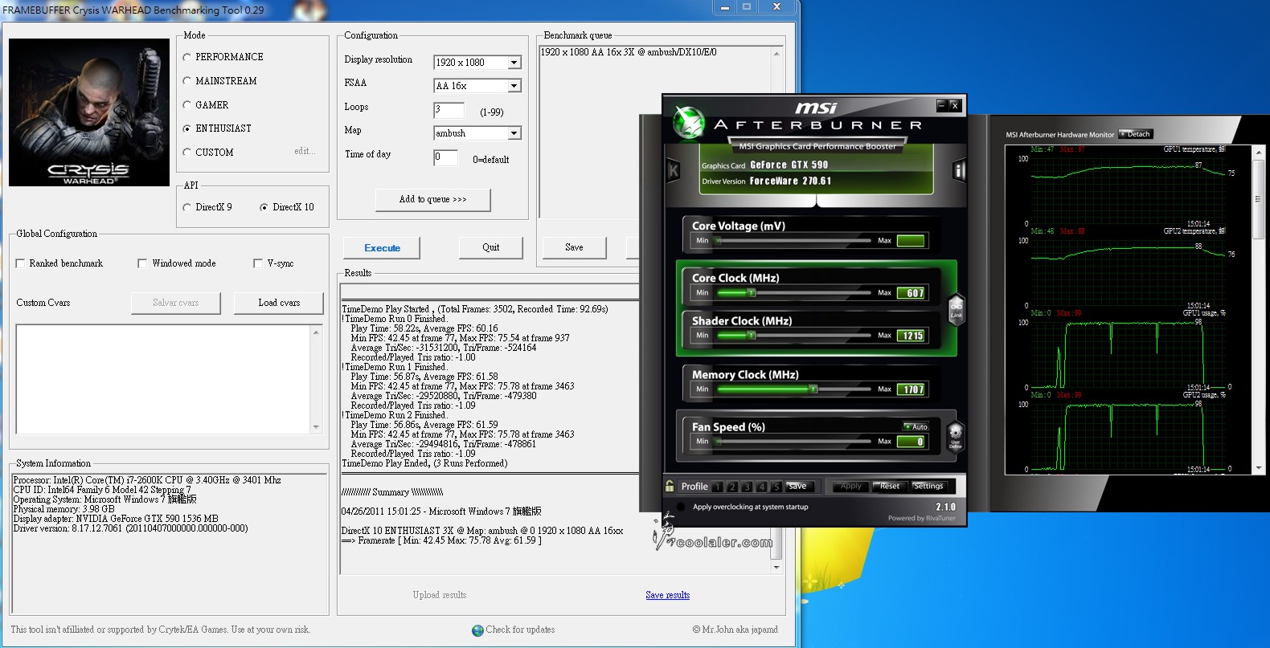
Task: Click the Shader Clock value box 1215
Action: tap(912, 336)
